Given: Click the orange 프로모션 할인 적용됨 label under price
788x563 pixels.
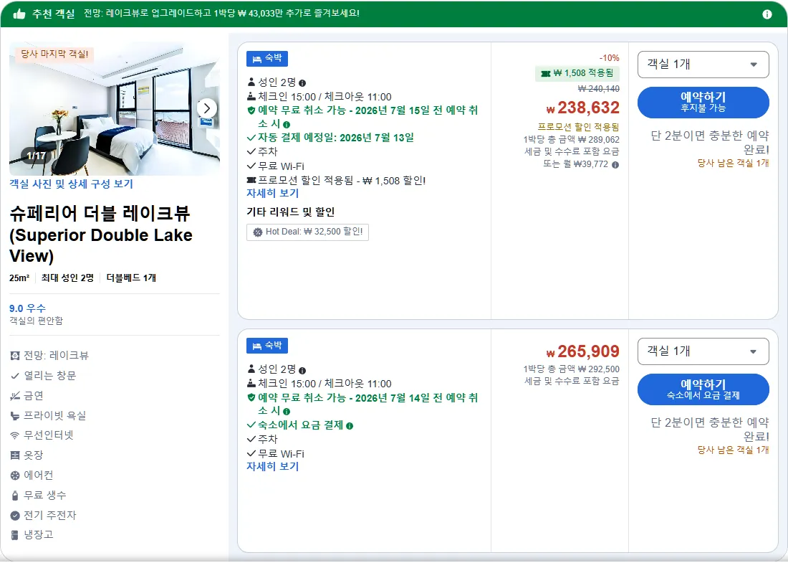Looking at the screenshot, I should pyautogui.click(x=578, y=127).
